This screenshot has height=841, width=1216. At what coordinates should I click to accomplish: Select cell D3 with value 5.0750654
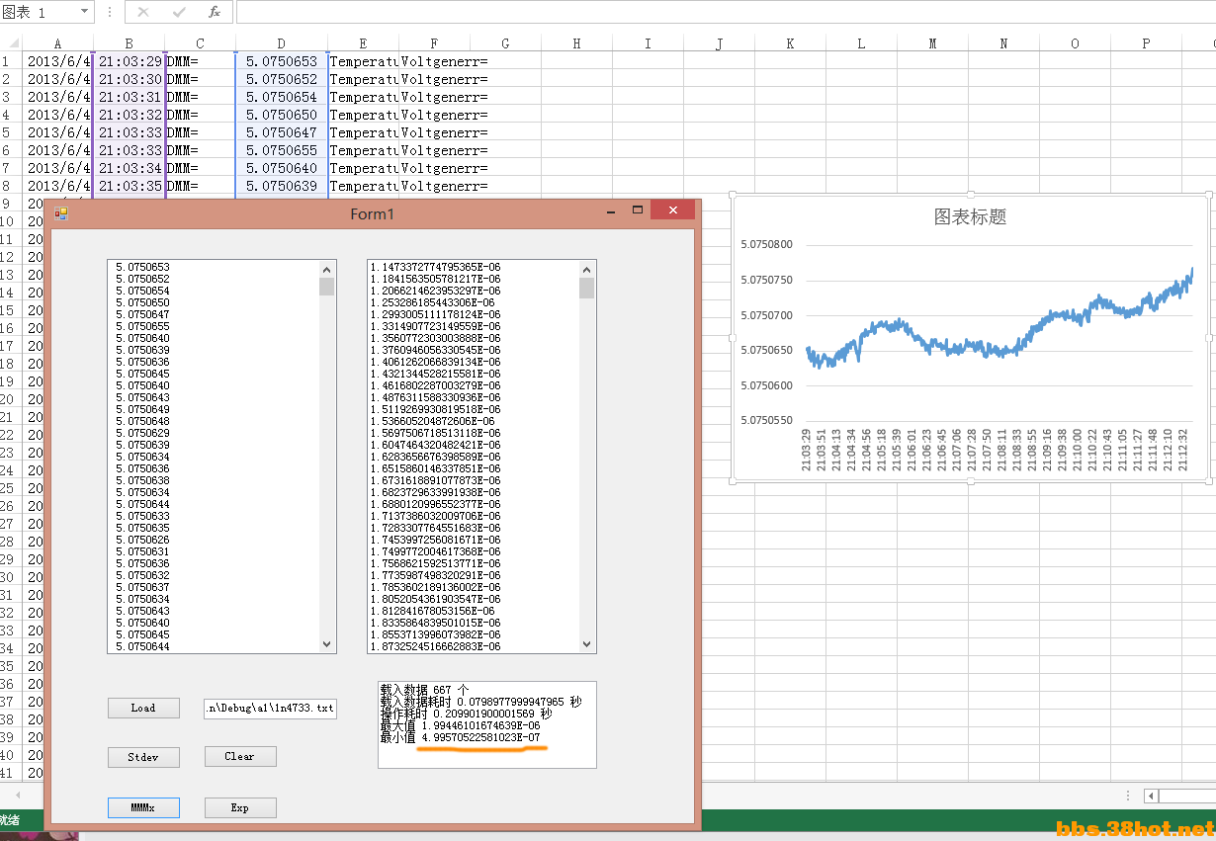(x=282, y=97)
